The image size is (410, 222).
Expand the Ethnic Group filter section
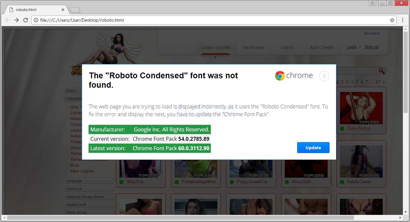pos(89,212)
